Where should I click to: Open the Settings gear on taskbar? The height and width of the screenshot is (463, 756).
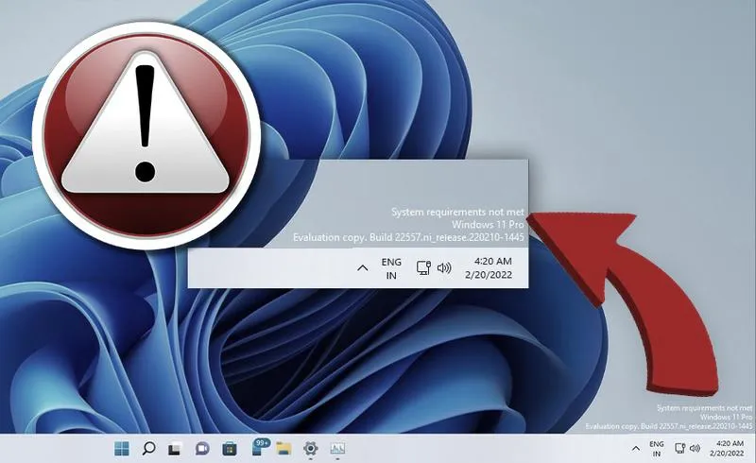pos(311,449)
